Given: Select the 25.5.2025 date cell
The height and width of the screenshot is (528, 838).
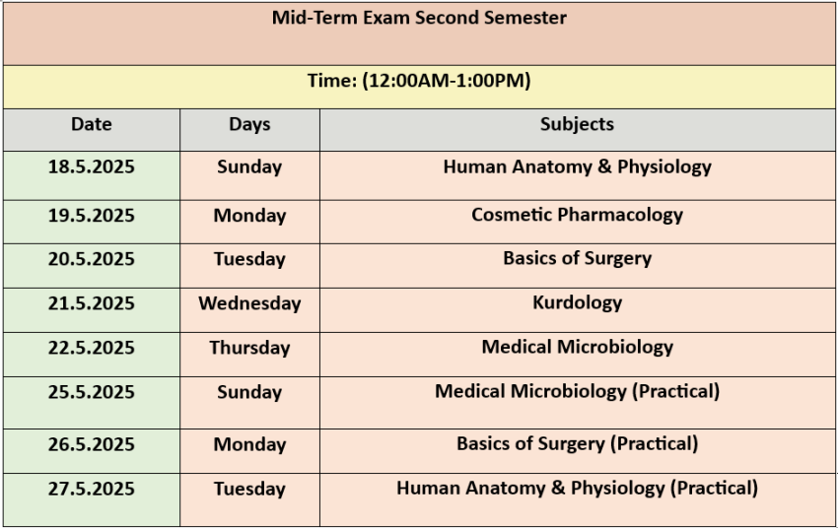Looking at the screenshot, I should 92,403.
